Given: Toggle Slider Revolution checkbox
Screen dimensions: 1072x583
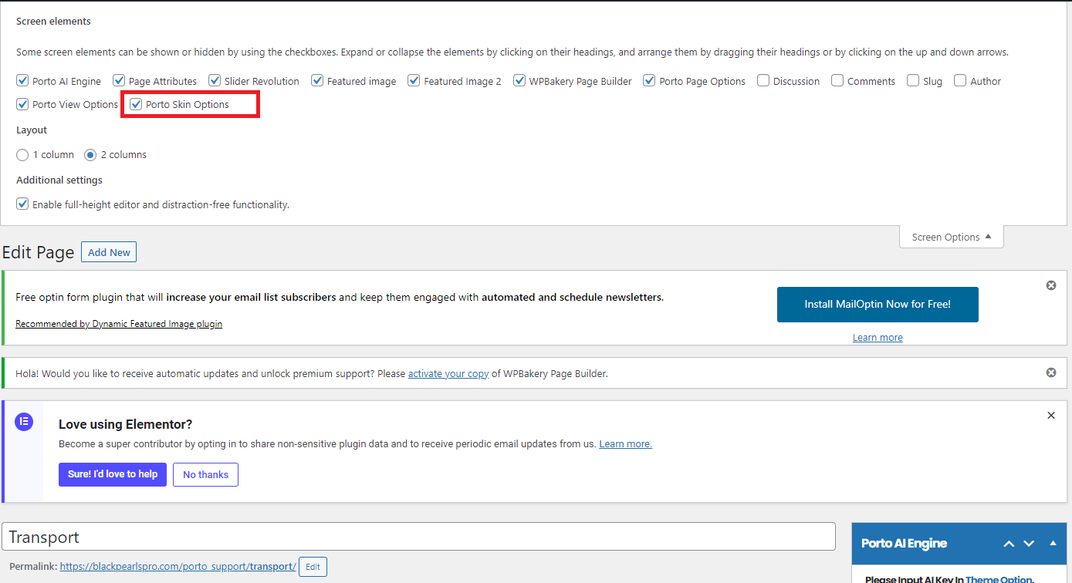Looking at the screenshot, I should coord(215,80).
